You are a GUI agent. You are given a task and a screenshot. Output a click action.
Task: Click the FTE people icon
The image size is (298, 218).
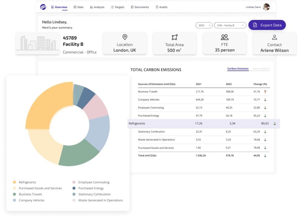pyautogui.click(x=225, y=37)
